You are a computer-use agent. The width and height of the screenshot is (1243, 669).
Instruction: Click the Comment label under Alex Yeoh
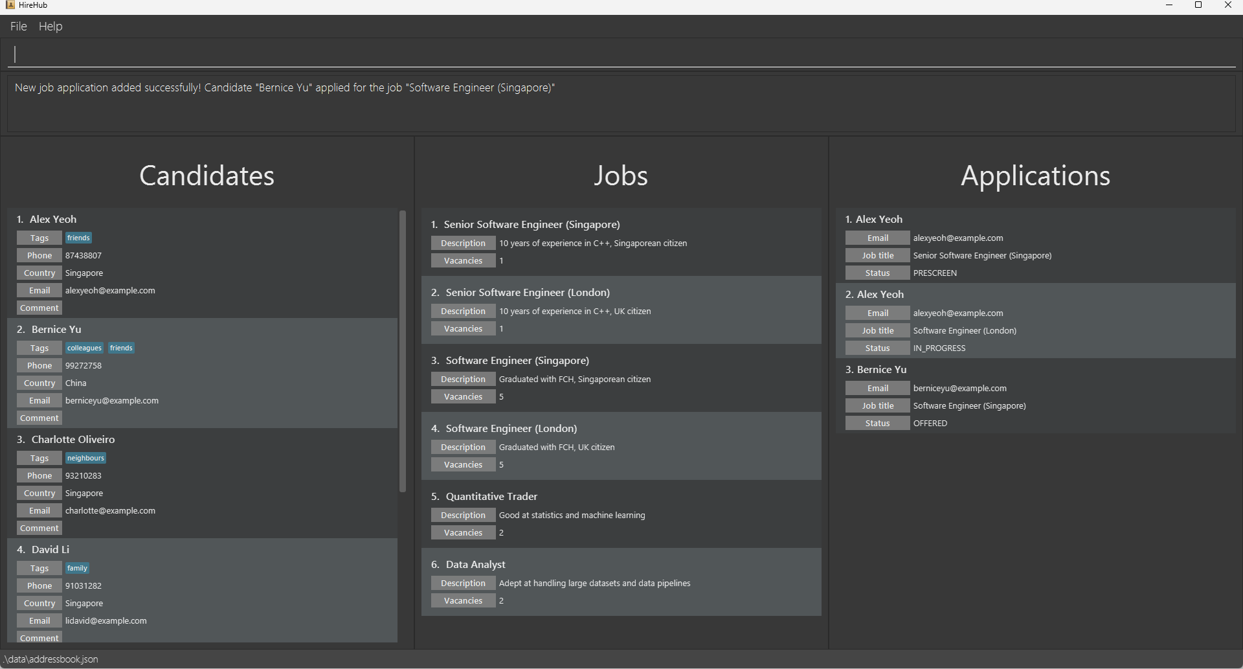point(39,308)
